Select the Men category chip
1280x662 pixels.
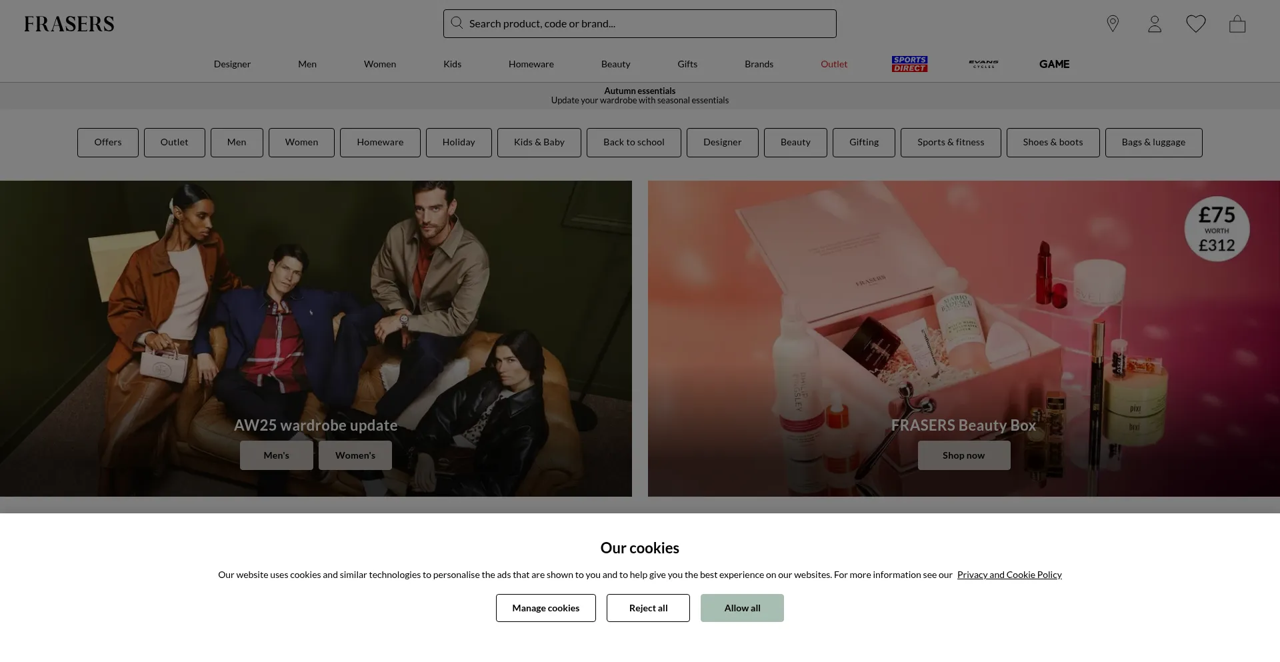click(x=237, y=143)
